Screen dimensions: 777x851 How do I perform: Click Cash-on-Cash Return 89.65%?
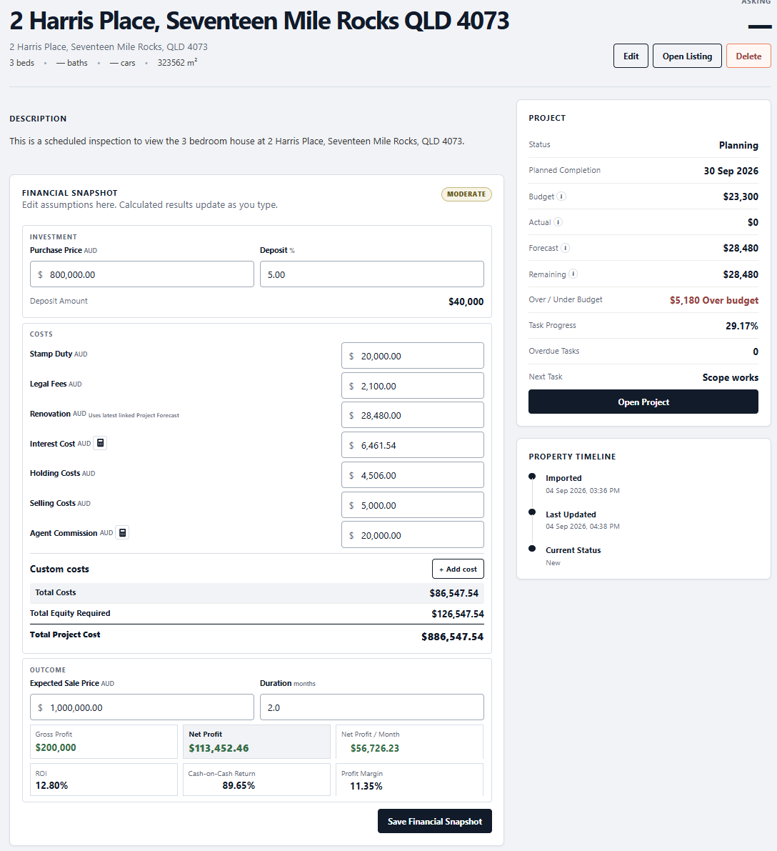tap(239, 785)
